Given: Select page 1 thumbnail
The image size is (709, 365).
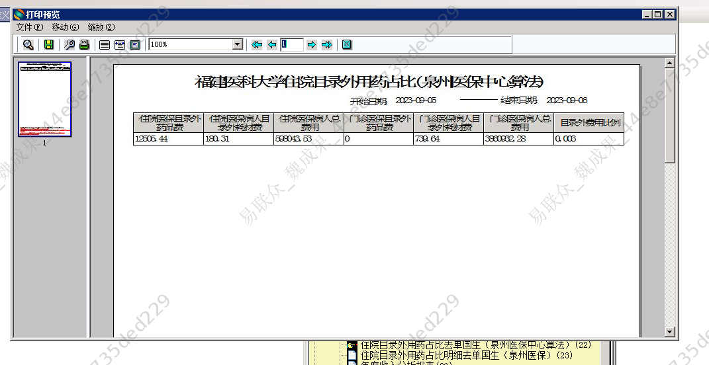Looking at the screenshot, I should 45,99.
